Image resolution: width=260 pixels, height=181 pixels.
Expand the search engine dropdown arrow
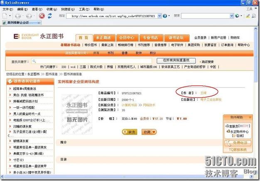point(241,16)
